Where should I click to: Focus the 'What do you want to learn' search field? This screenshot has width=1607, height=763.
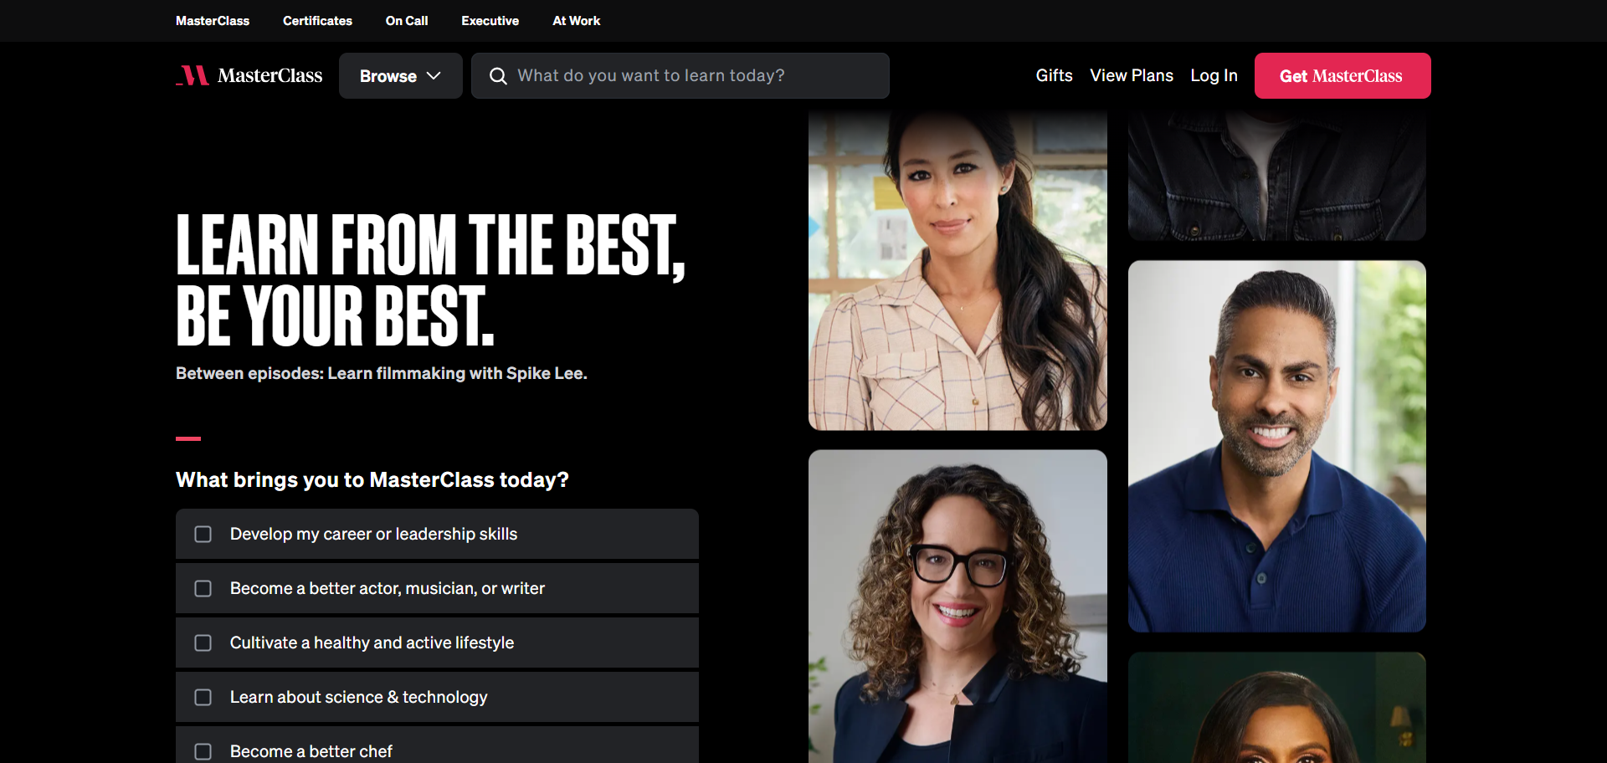680,76
